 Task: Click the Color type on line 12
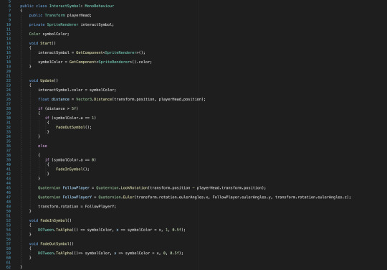pos(34,34)
